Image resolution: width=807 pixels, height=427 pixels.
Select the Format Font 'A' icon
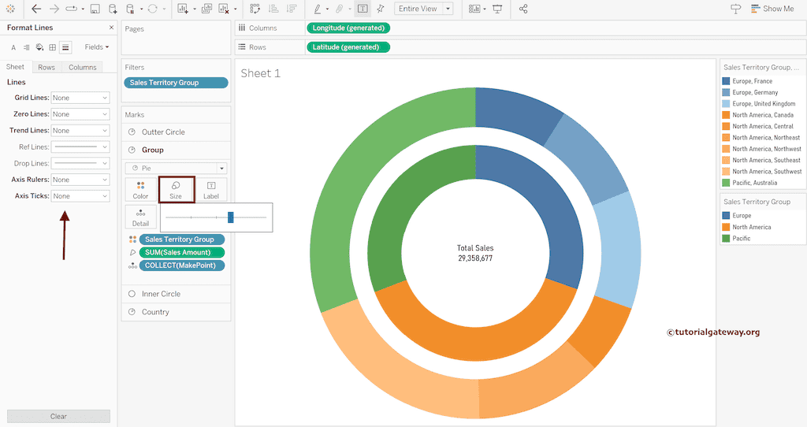coord(13,47)
